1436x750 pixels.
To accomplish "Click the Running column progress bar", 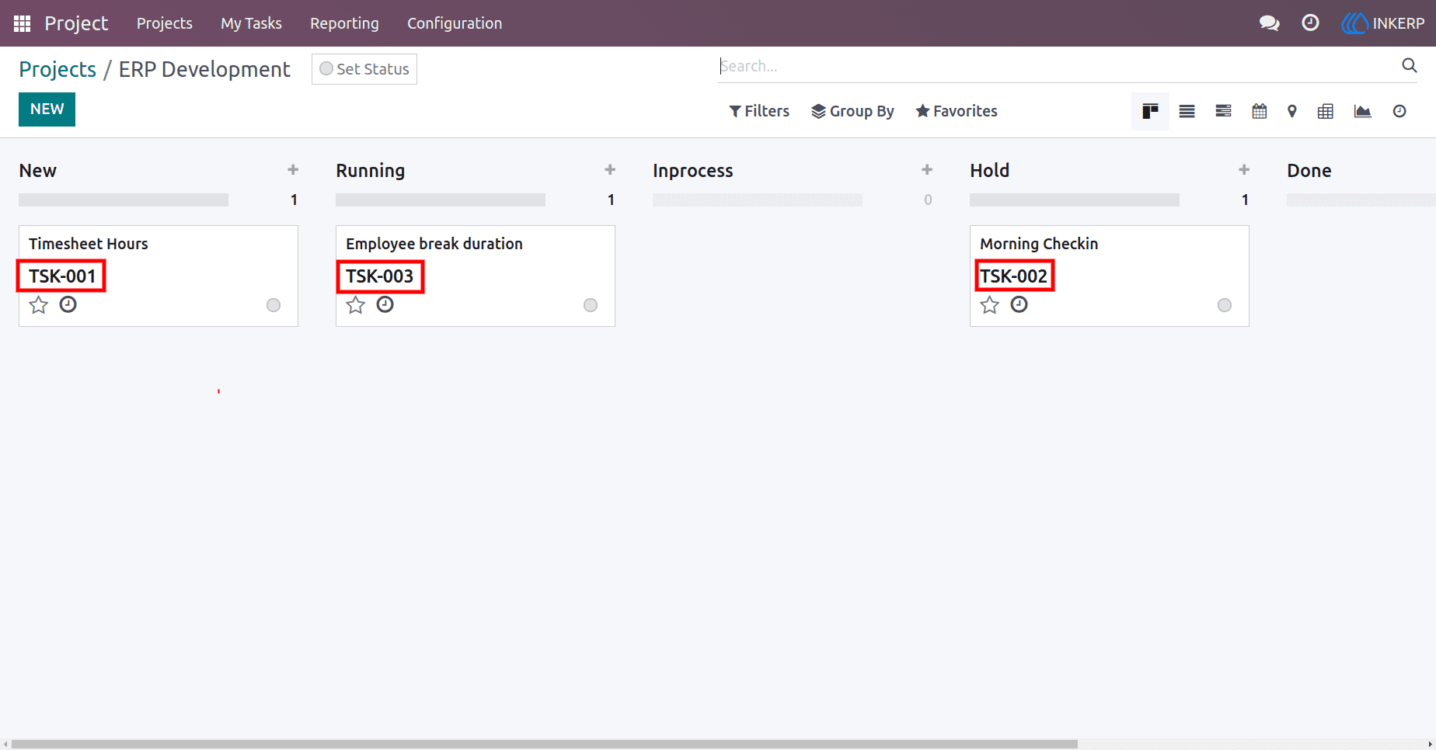I will (441, 200).
